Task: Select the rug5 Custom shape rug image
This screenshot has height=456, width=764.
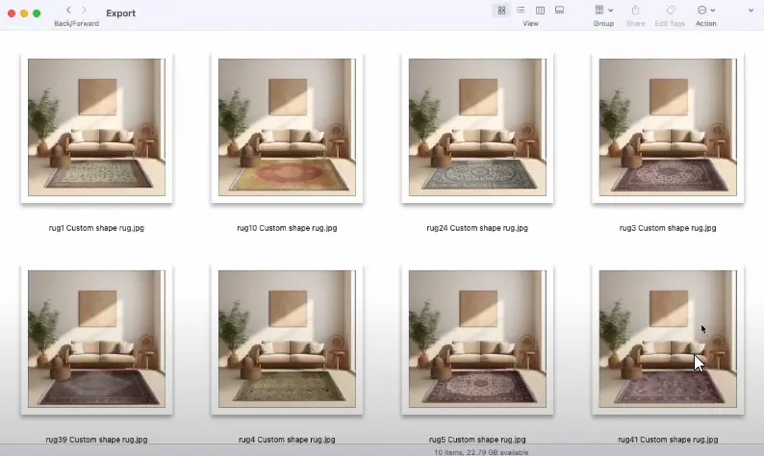Action: pyautogui.click(x=477, y=339)
